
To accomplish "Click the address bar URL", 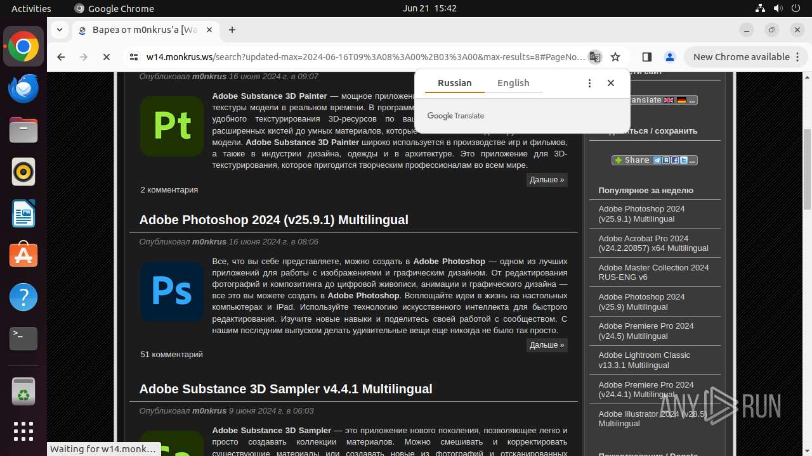I will pyautogui.click(x=365, y=57).
